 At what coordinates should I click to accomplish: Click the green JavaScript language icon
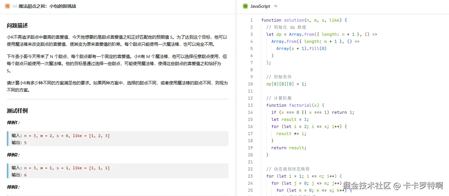coord(245,6)
